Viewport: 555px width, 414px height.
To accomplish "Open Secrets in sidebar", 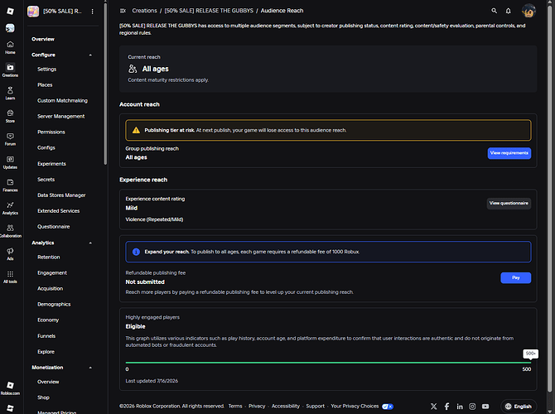I will click(46, 180).
